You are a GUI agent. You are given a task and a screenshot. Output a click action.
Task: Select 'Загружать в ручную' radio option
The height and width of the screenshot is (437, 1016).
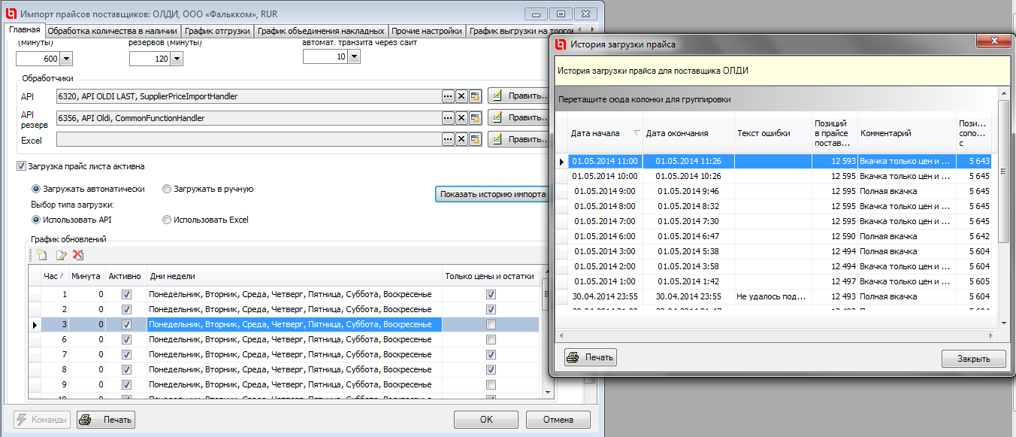click(x=167, y=190)
